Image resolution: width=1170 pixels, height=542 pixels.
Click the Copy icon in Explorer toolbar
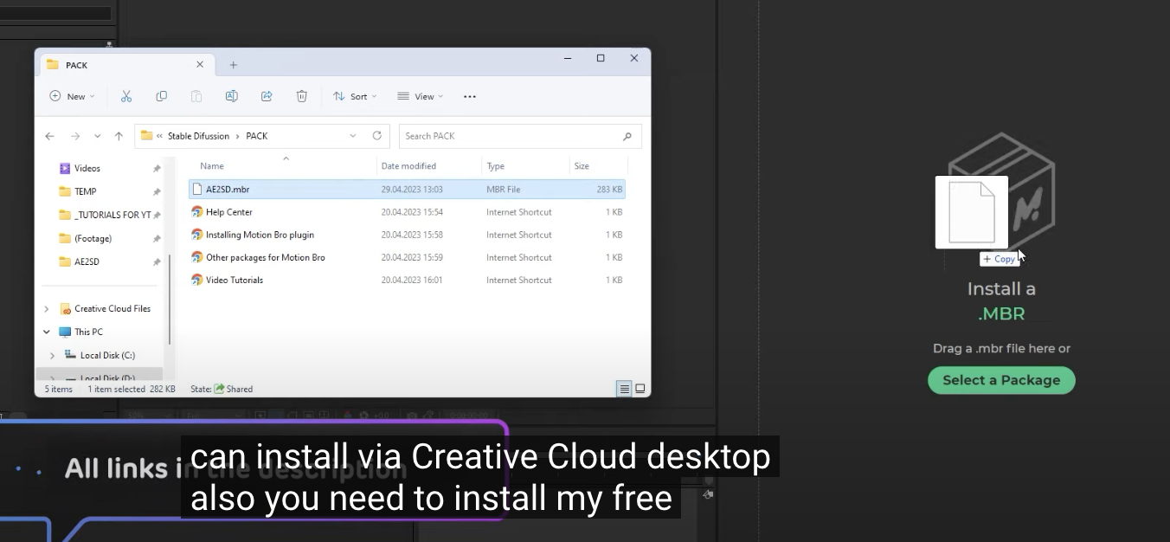click(161, 96)
